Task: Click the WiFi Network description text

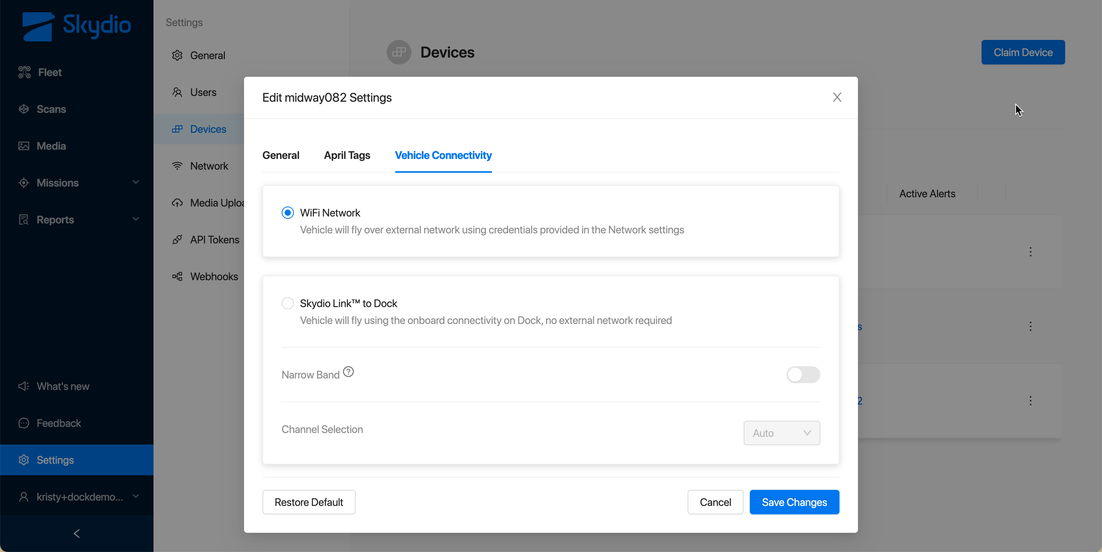Action: point(492,230)
